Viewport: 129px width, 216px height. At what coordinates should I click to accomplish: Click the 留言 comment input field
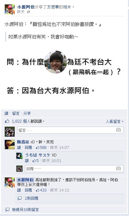tap(70, 130)
